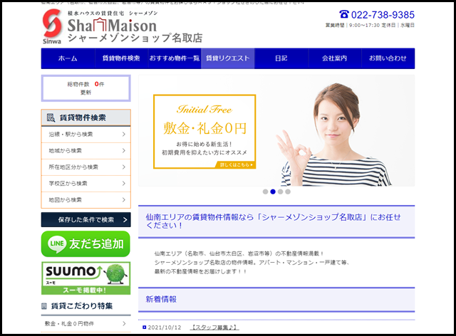Click the Sinwa logo icon
456x336 pixels.
point(52,27)
